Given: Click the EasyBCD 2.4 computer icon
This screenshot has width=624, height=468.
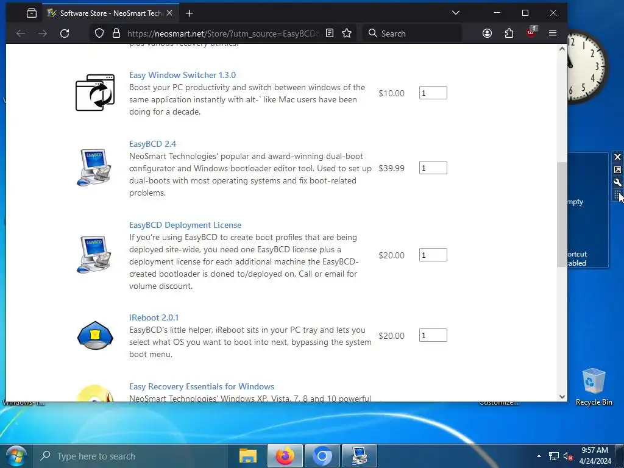Looking at the screenshot, I should coord(94,168).
